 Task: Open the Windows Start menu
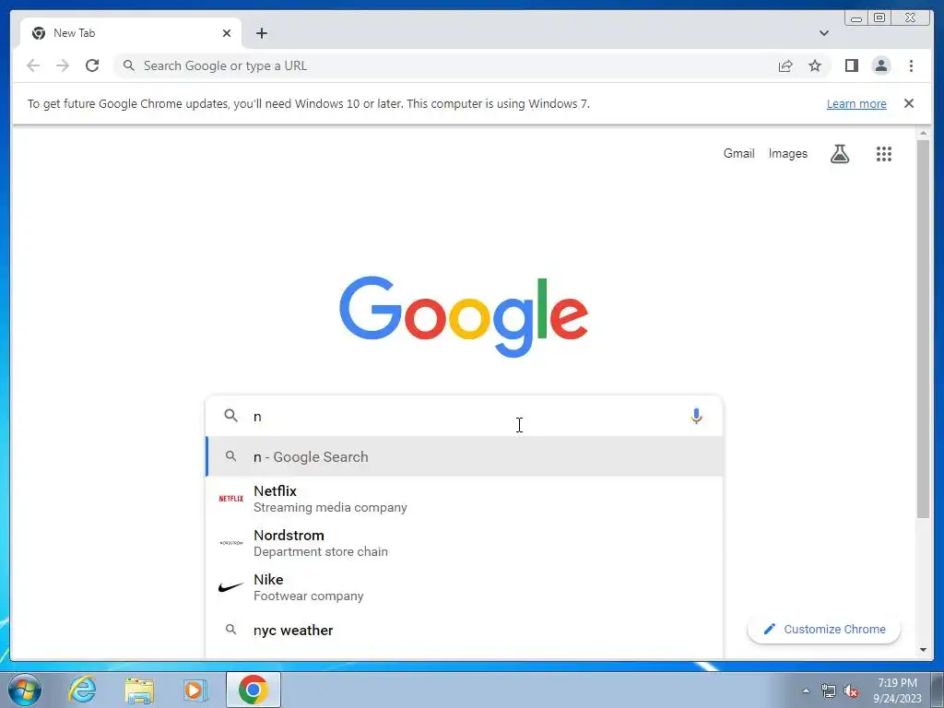click(25, 690)
